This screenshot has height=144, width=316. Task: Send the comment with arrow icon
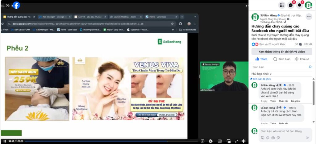pos(308,138)
